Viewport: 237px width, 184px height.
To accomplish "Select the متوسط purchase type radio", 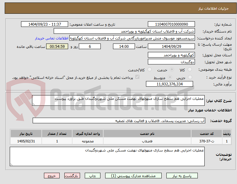I will (170, 77).
